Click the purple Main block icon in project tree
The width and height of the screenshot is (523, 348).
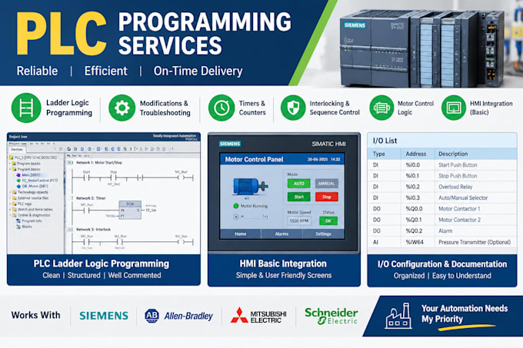[18, 175]
